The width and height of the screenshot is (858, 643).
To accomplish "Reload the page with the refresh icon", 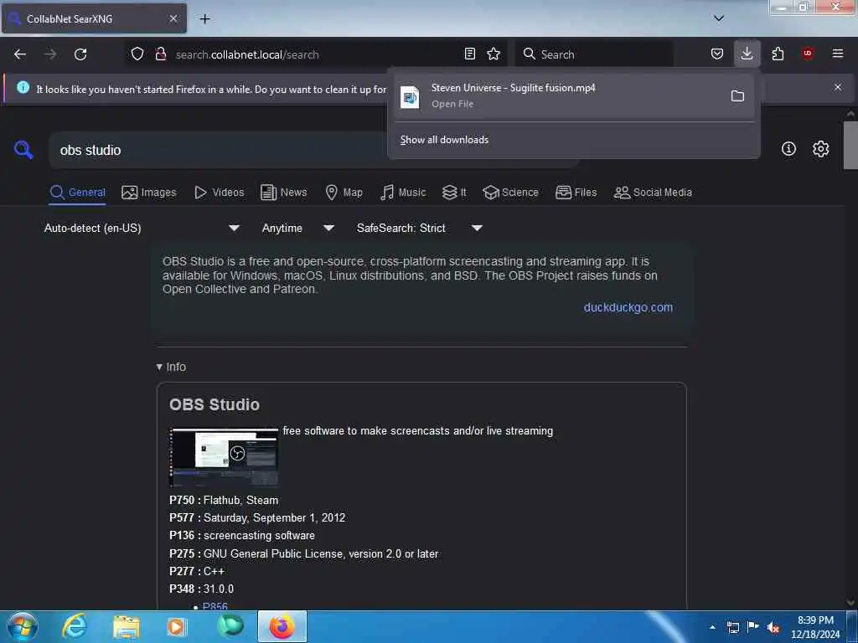I will point(80,54).
